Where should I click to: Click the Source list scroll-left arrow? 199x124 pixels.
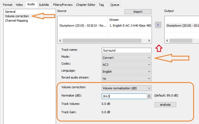60,41
